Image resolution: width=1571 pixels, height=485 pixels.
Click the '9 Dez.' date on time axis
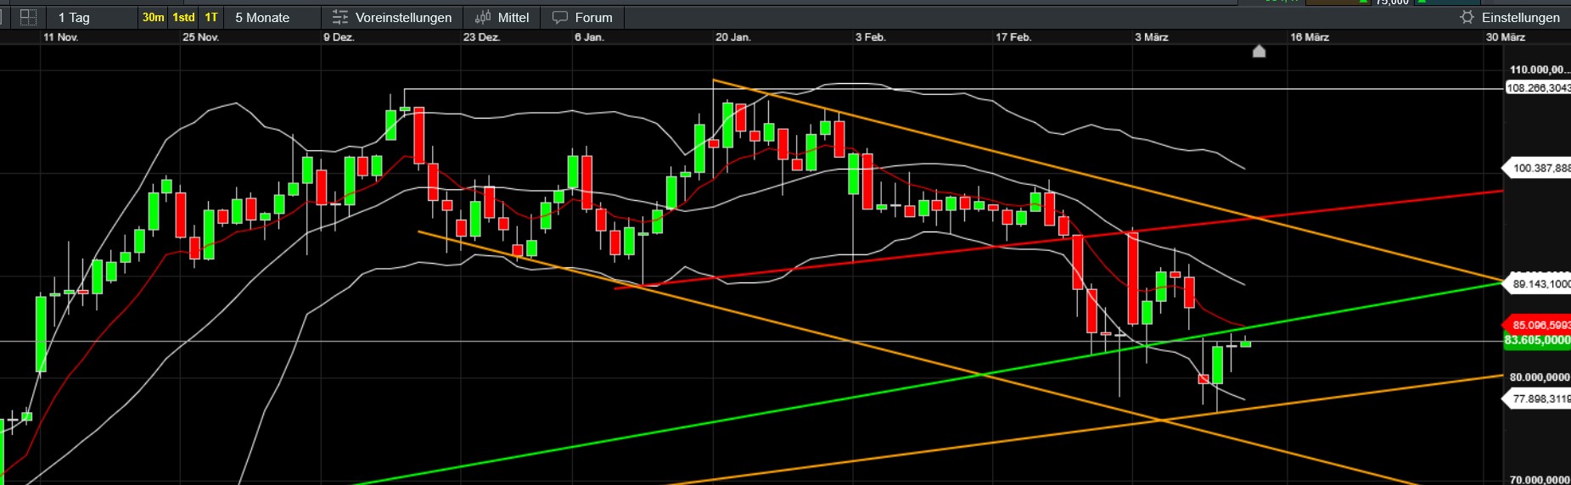click(339, 37)
